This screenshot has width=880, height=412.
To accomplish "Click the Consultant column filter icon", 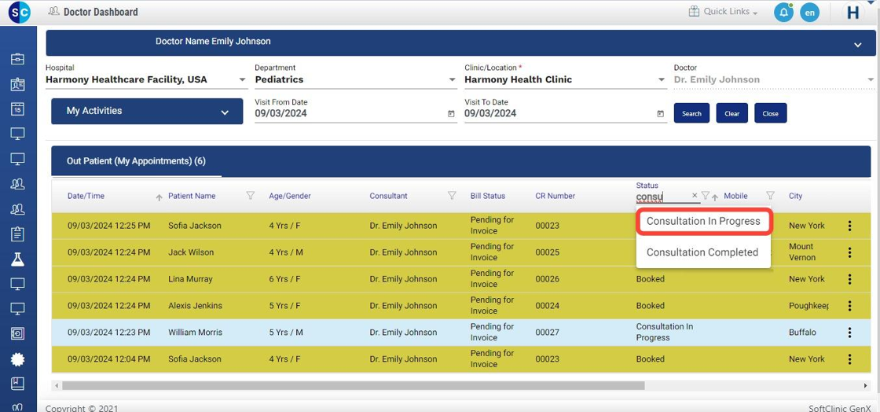I will pos(452,195).
